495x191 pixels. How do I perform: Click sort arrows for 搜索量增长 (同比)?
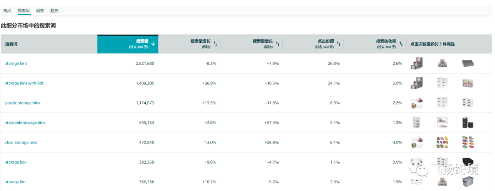[x=277, y=44]
